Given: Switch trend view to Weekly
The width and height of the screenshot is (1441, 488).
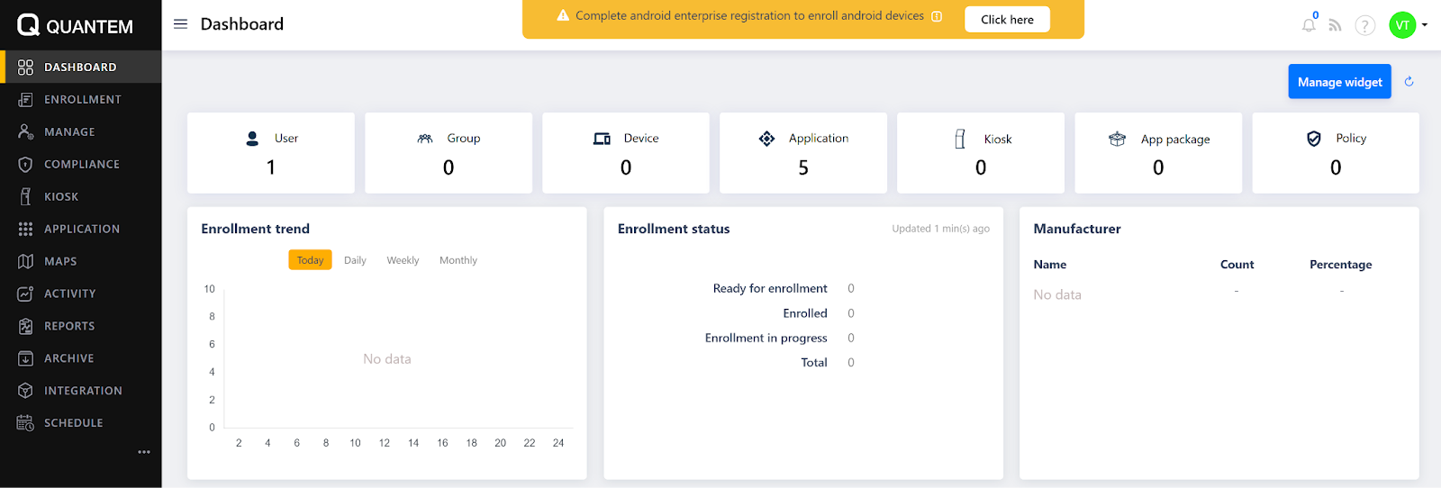Looking at the screenshot, I should coord(403,260).
